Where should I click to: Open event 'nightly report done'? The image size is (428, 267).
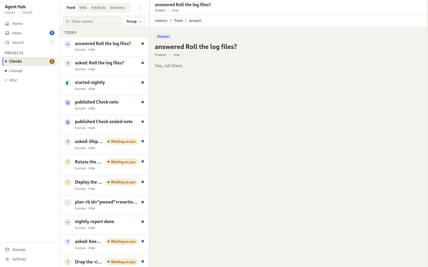[x=104, y=225]
